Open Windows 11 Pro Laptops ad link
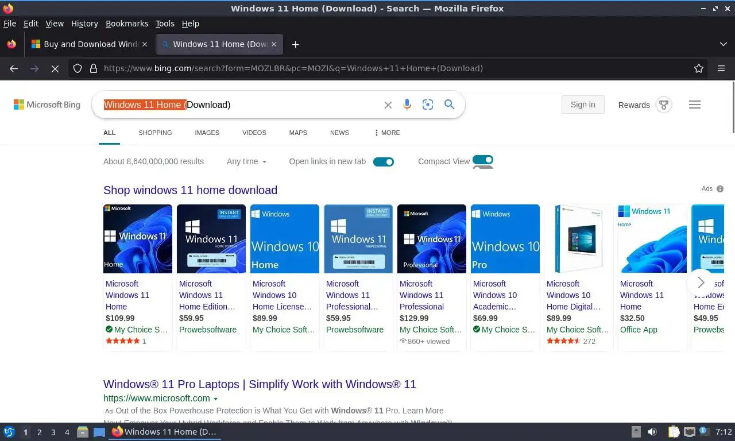The width and height of the screenshot is (735, 441). [260, 384]
